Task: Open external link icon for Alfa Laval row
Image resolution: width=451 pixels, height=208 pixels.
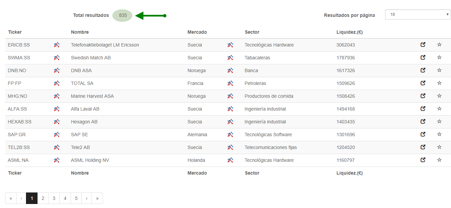Action: pos(423,109)
